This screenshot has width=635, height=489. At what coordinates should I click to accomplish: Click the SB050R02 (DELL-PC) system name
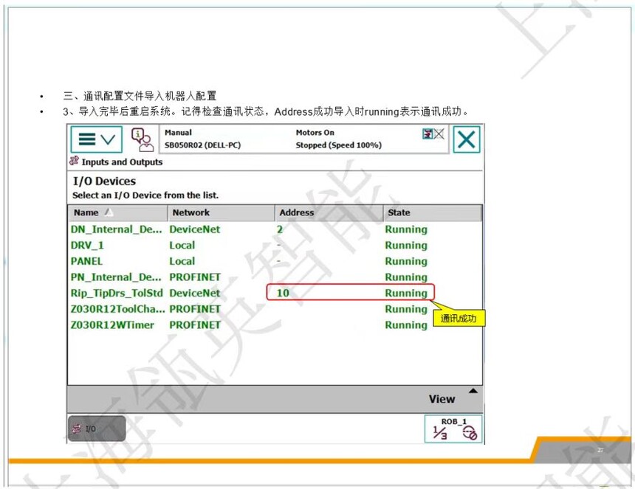coord(202,145)
